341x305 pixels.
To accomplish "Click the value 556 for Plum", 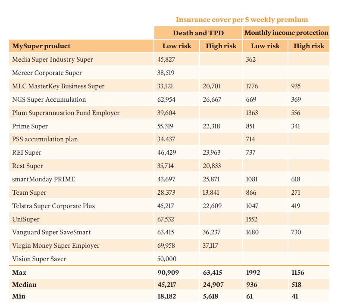I will point(296,113).
